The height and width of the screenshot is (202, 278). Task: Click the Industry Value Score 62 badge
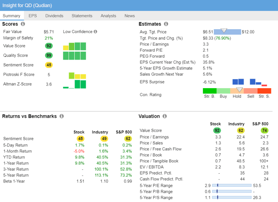point(241,130)
